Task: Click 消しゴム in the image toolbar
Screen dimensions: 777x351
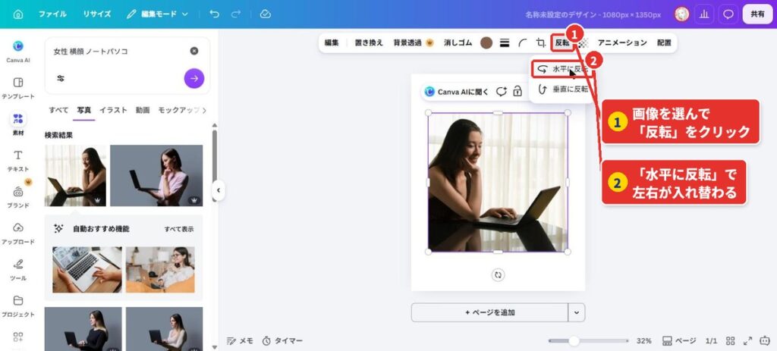Action: [458, 43]
